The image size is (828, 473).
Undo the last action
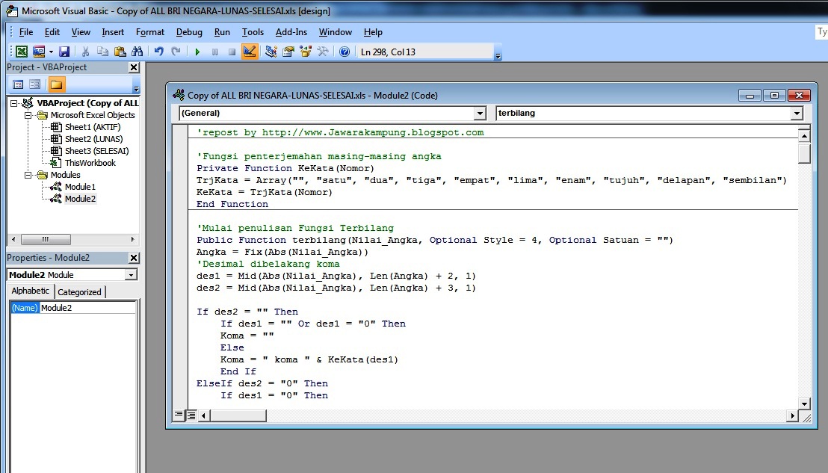[x=158, y=52]
